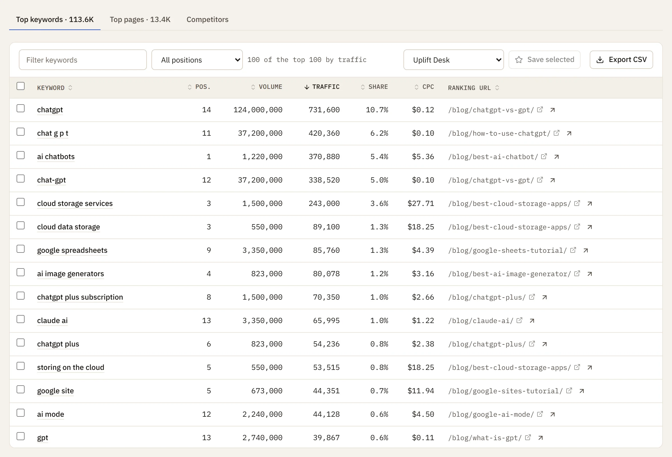Open external link icon for google spreadsheets row
The height and width of the screenshot is (457, 672).
coord(573,250)
